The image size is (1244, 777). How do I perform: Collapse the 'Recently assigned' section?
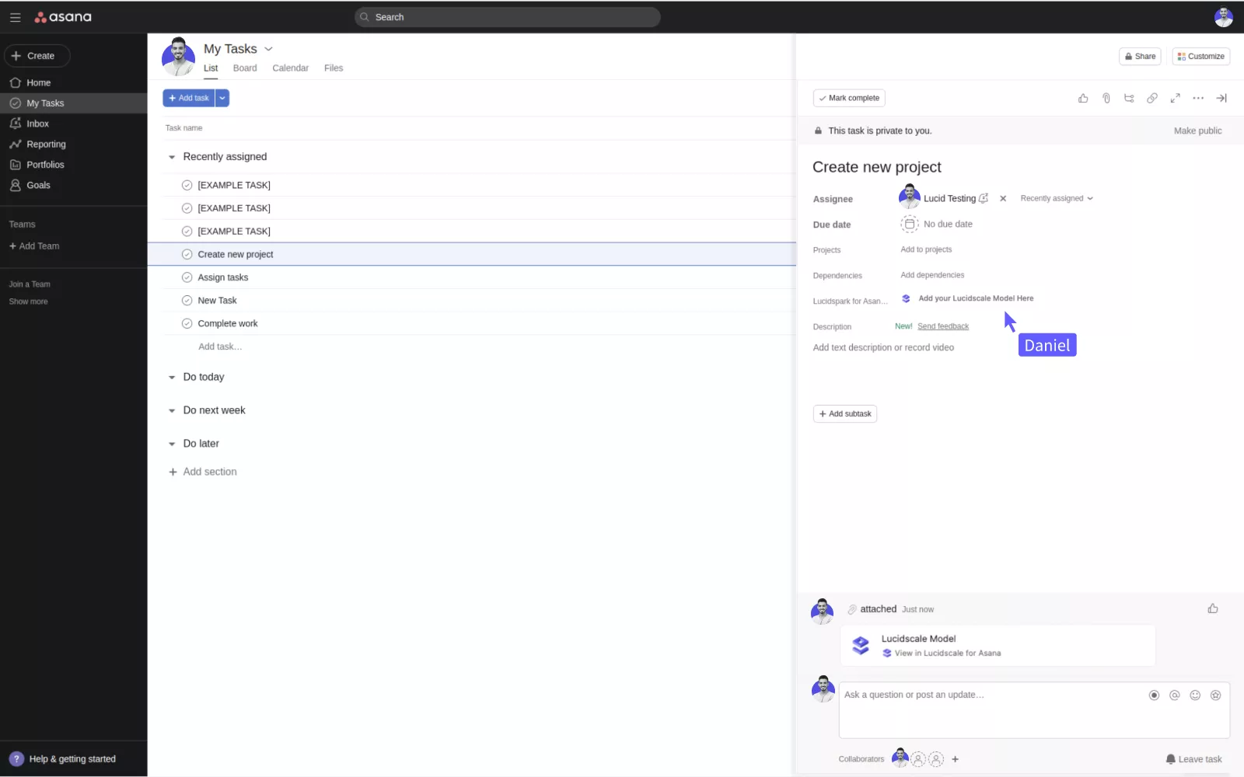coord(172,157)
